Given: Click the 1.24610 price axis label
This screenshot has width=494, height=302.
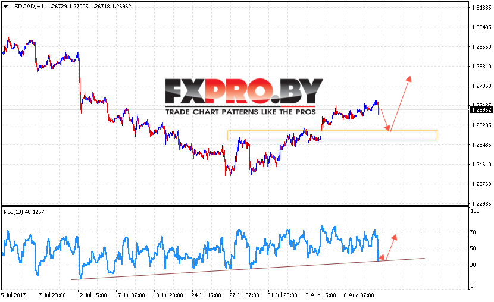Looking at the screenshot, I should click(482, 164).
